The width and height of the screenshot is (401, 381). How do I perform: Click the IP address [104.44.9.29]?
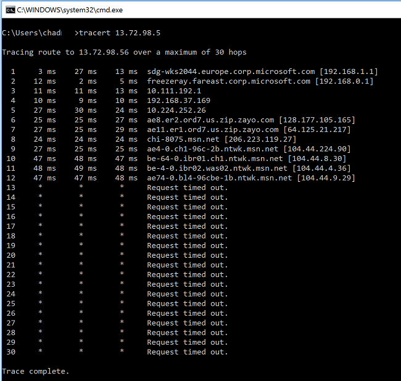(326, 178)
